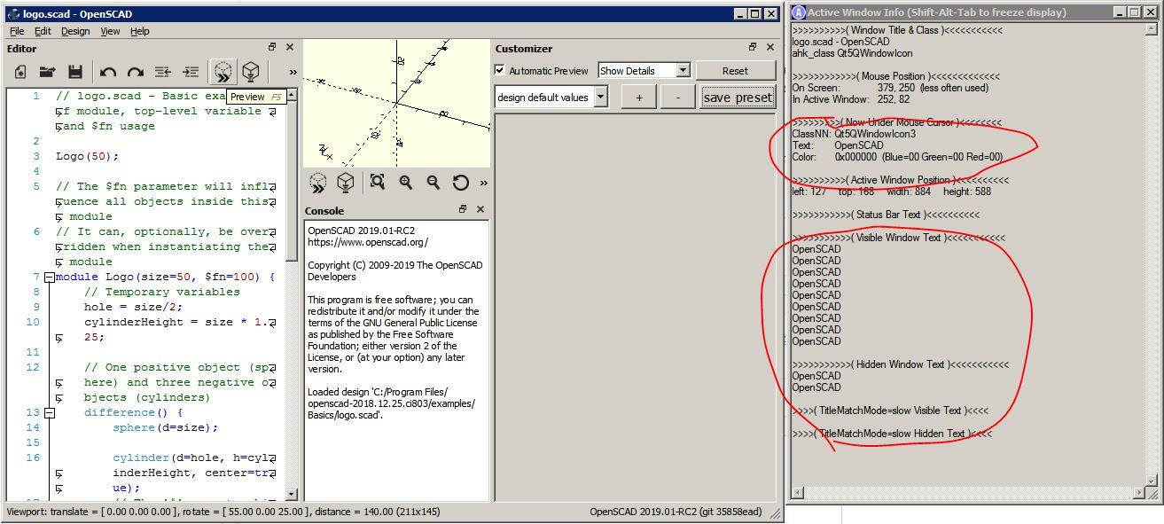Image resolution: width=1164 pixels, height=524 pixels.
Task: Click the save preset button
Action: click(738, 98)
